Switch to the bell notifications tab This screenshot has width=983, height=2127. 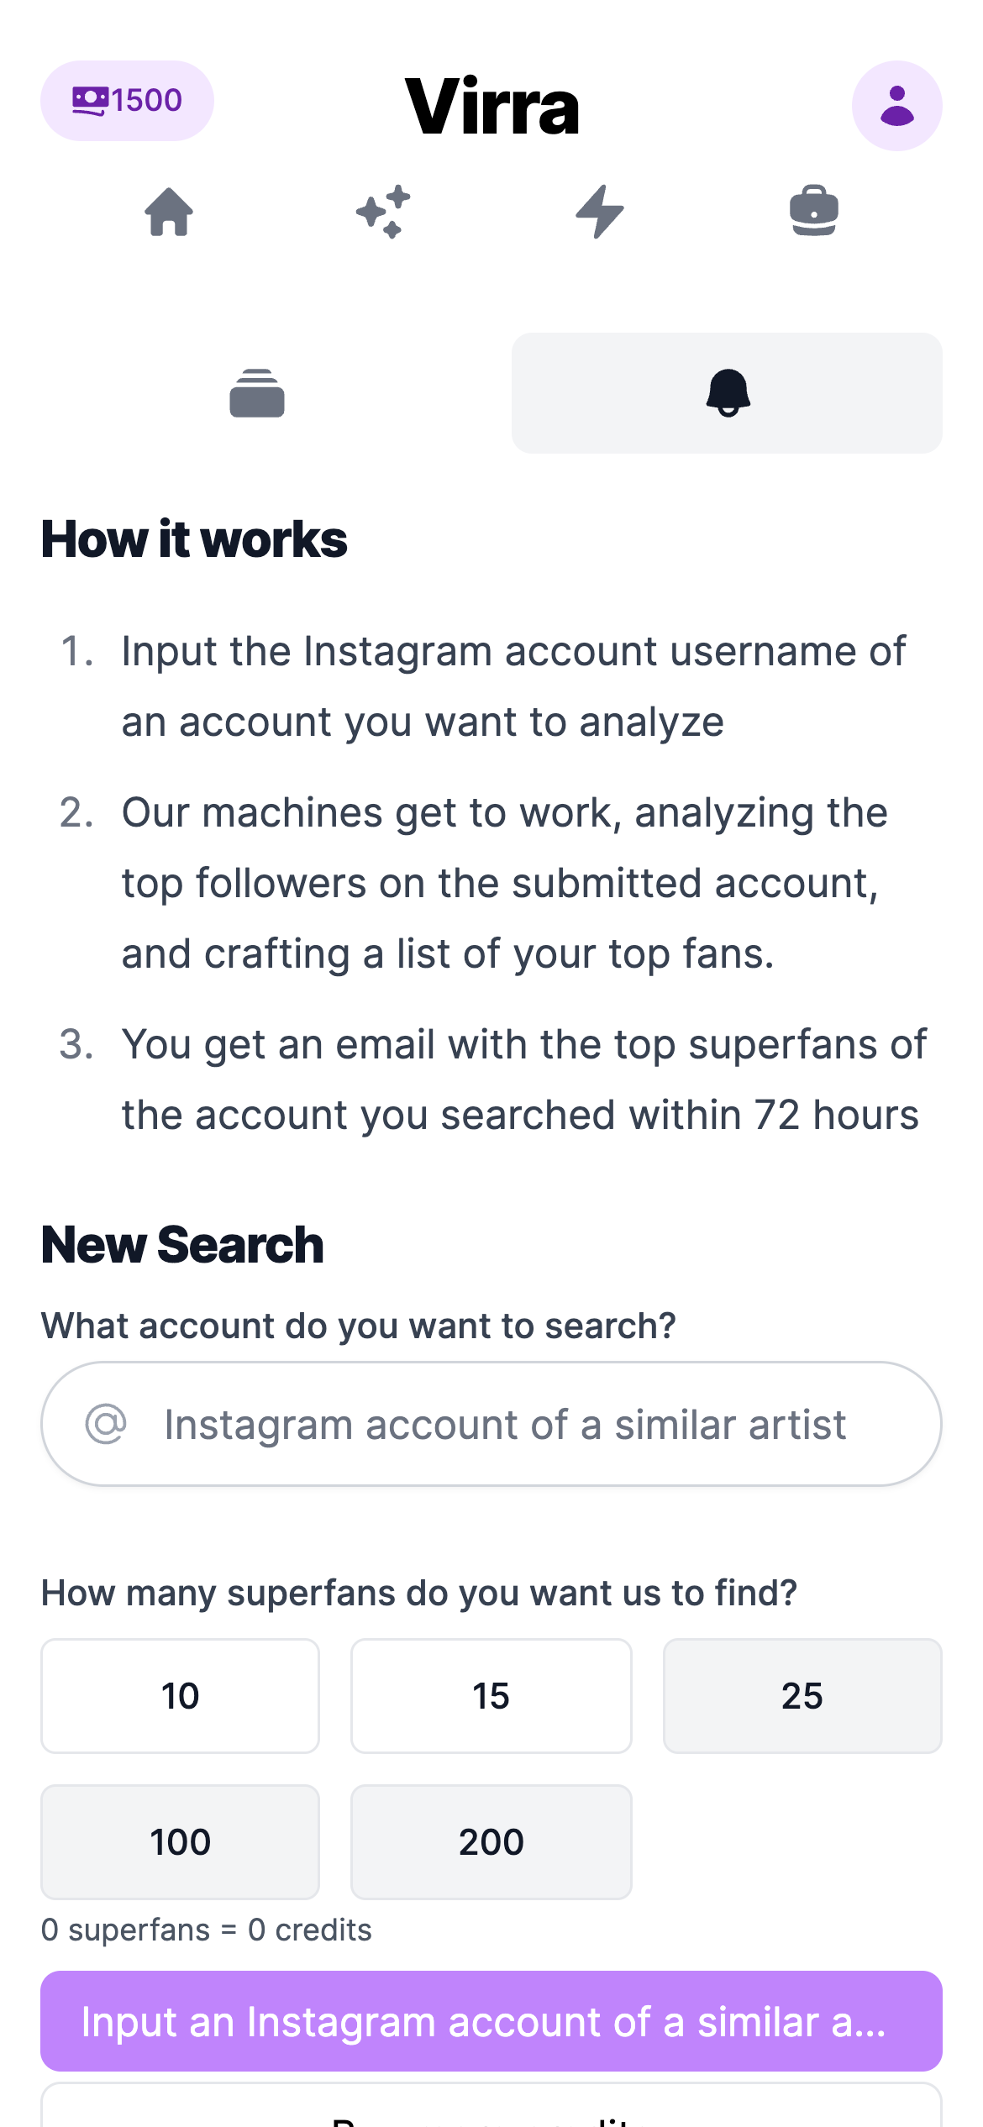727,393
